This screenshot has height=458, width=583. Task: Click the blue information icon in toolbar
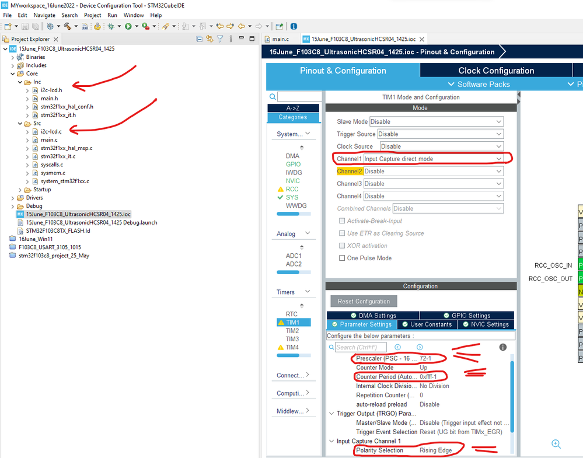pos(294,26)
